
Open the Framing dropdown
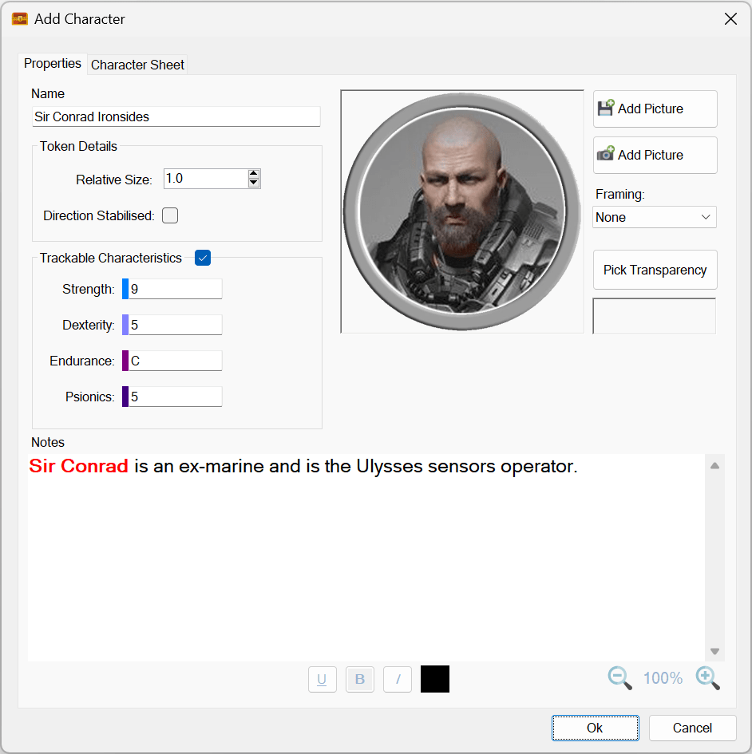pyautogui.click(x=655, y=217)
